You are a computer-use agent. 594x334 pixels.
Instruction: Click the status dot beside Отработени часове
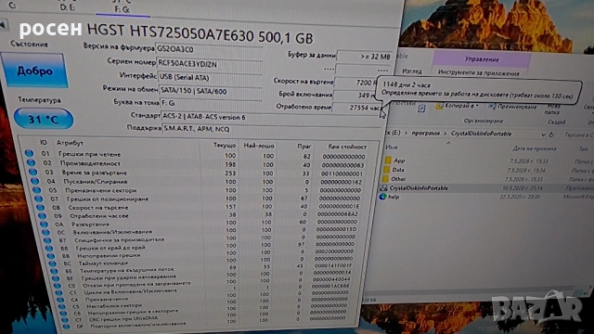[43, 215]
